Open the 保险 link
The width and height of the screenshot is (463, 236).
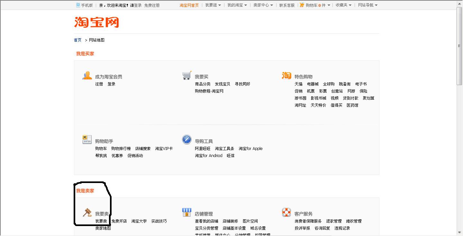coord(363,91)
